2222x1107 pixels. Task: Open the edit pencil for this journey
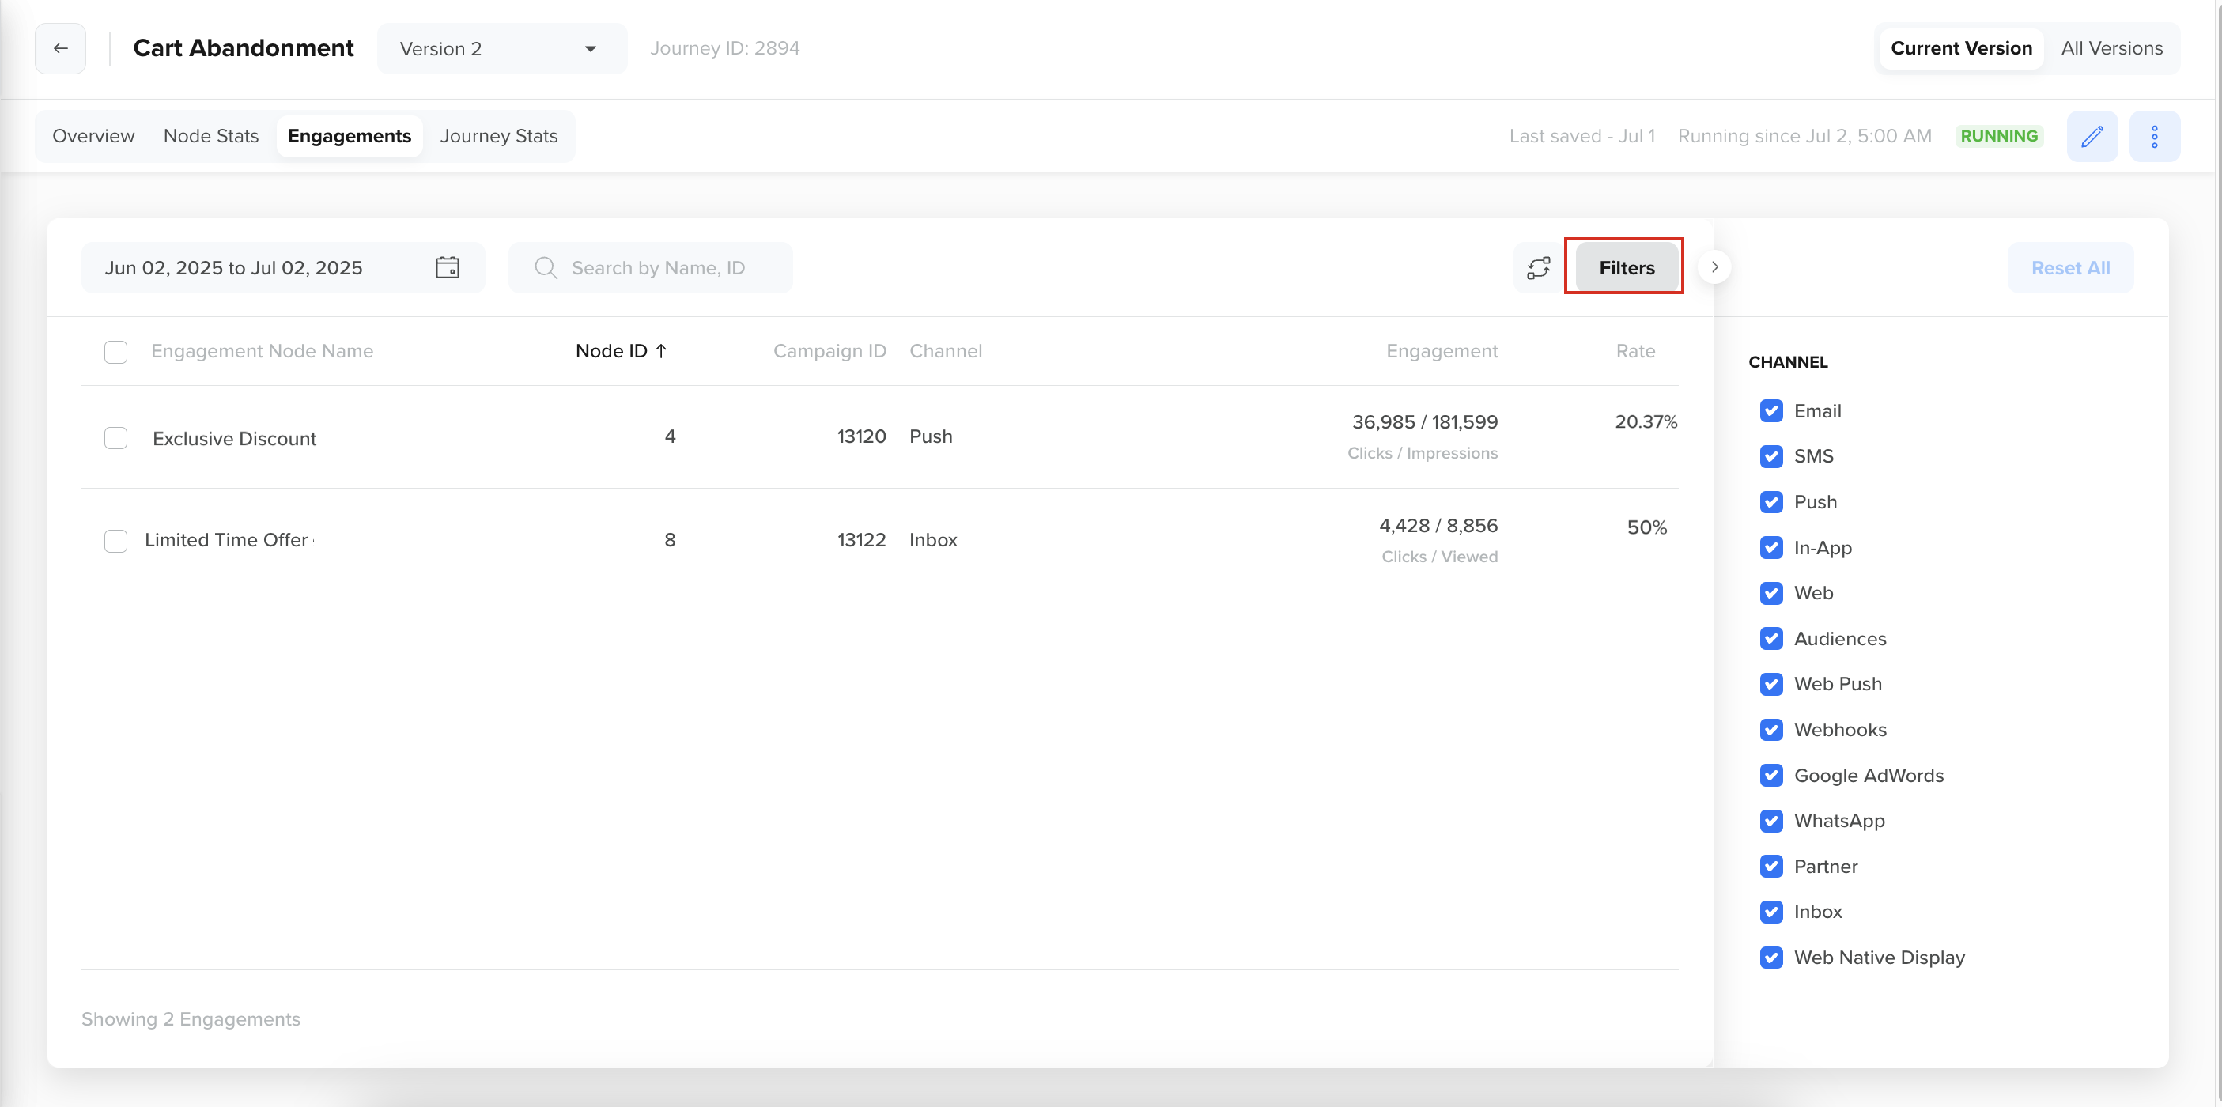coord(2092,135)
